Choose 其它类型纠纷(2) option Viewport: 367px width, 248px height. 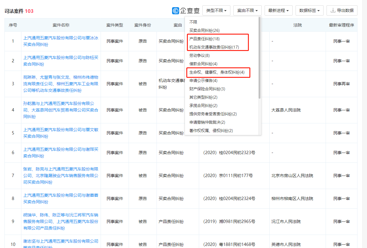point(203,97)
